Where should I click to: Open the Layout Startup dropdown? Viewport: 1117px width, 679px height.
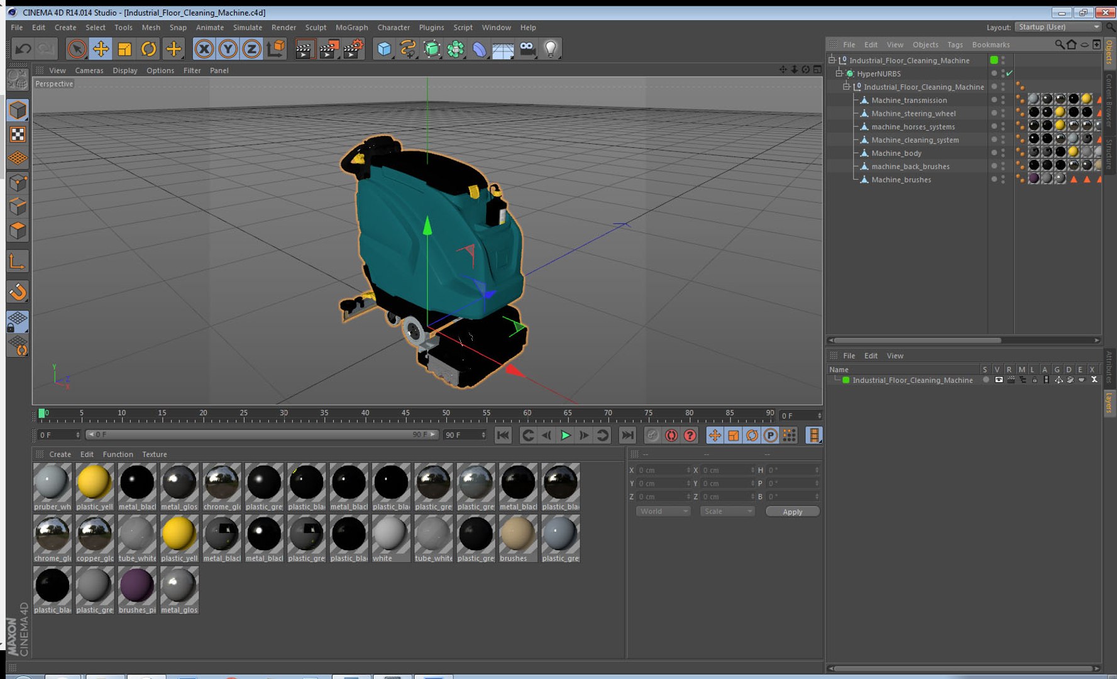click(x=1059, y=27)
